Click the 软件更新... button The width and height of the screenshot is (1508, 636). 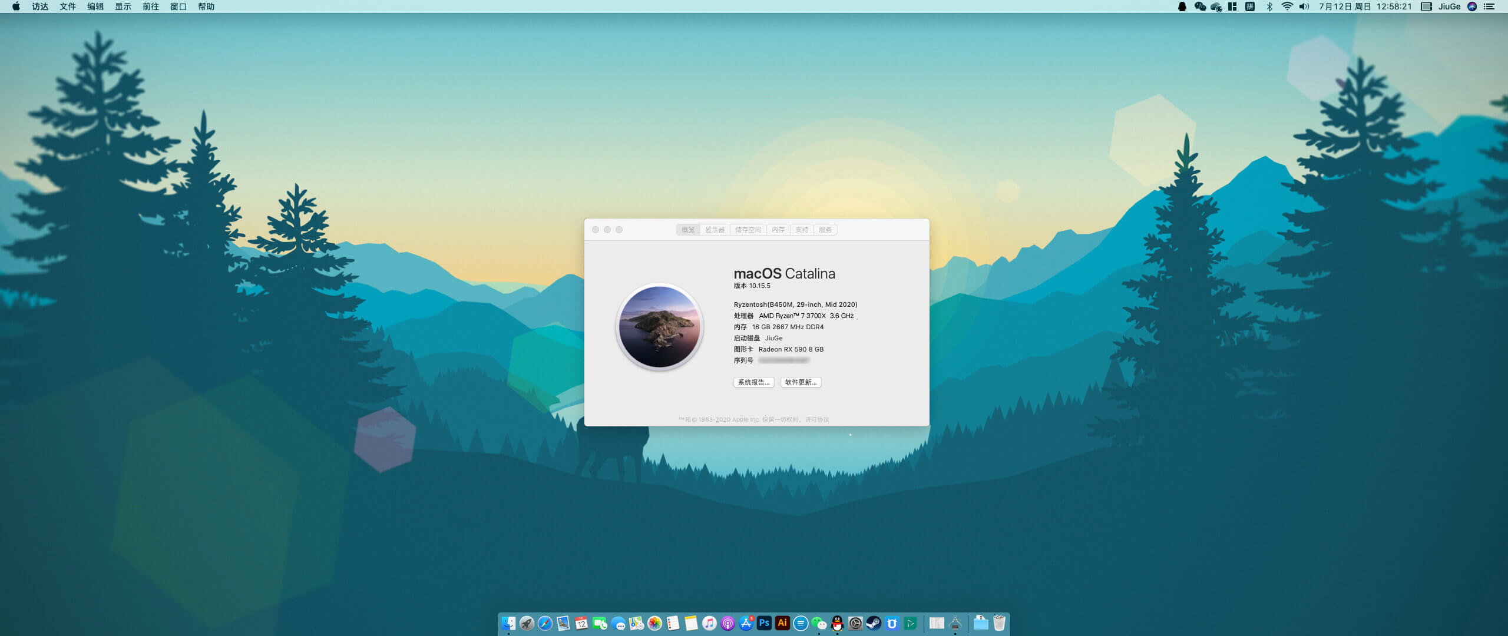pyautogui.click(x=801, y=382)
